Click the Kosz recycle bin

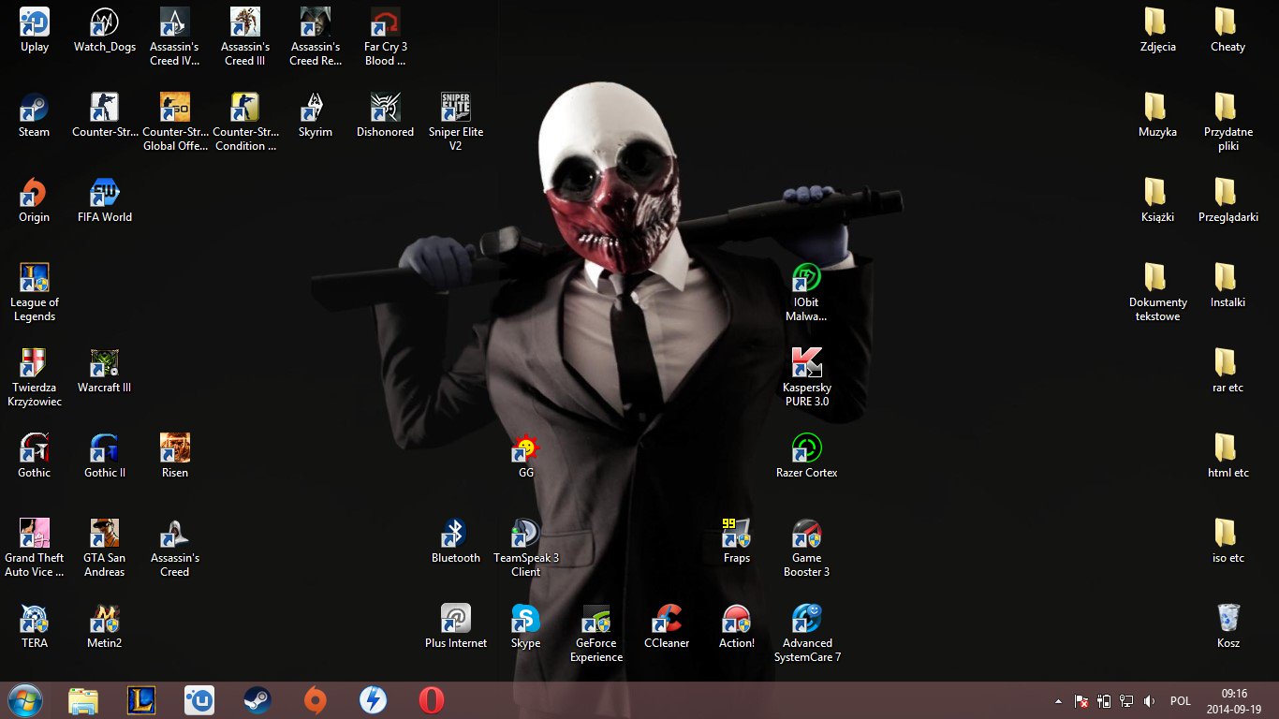click(1228, 626)
